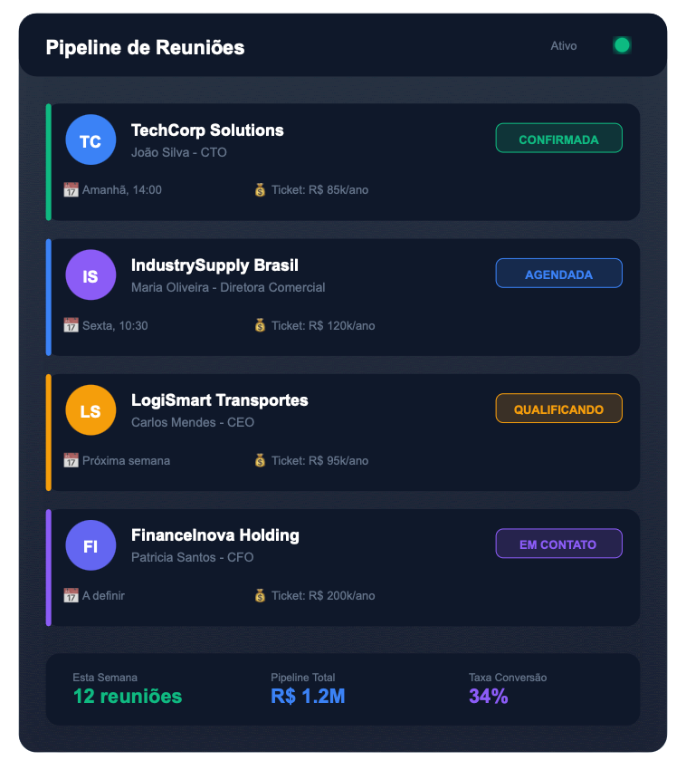Viewport: 686px width, 770px height.
Task: Select the R$ 1.2M Pipeline Total stat
Action: tap(308, 696)
